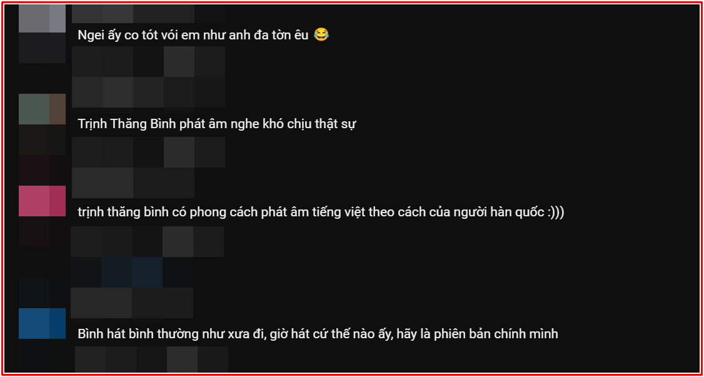Click the ':)))' emoticon ending the Korean-style comment

[x=555, y=213]
